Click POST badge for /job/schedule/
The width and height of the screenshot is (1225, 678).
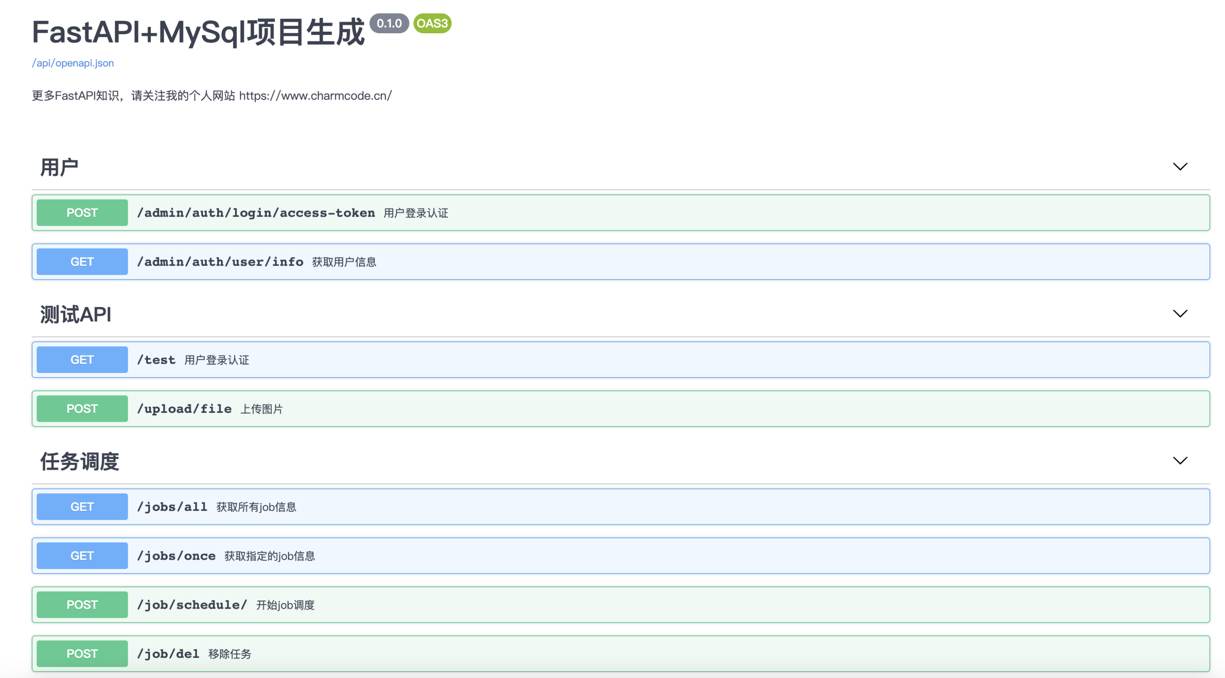[82, 605]
